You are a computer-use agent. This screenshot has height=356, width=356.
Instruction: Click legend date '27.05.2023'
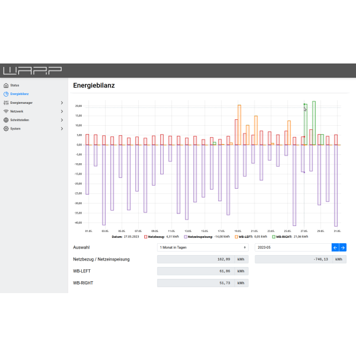[131, 237]
